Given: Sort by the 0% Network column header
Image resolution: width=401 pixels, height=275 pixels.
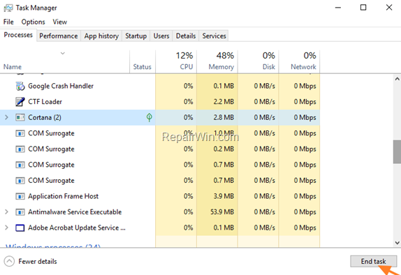Looking at the screenshot, I should click(299, 61).
